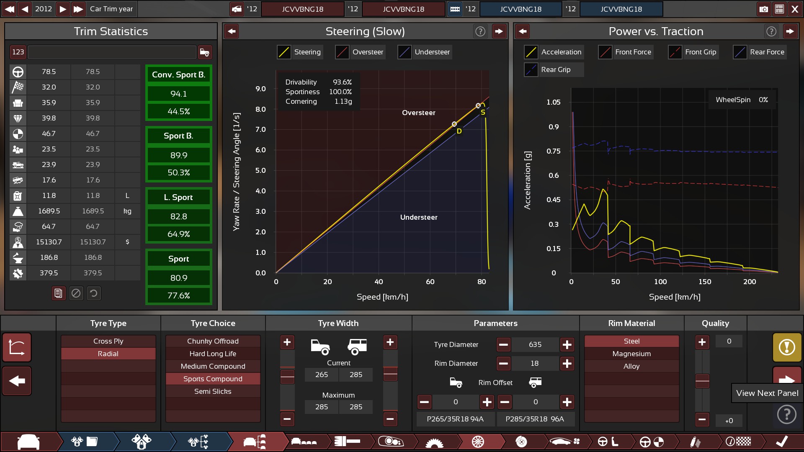The image size is (804, 452).
Task: Click the rotate view icon button
Action: [x=17, y=347]
